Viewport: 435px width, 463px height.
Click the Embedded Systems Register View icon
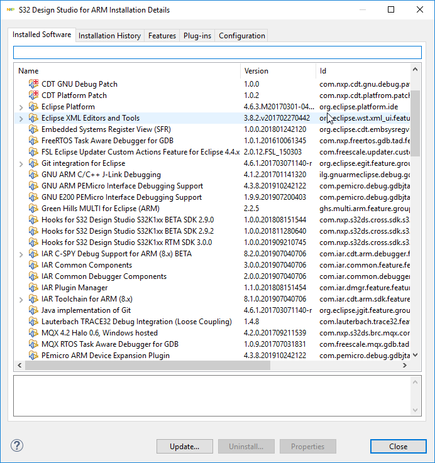pyautogui.click(x=33, y=129)
